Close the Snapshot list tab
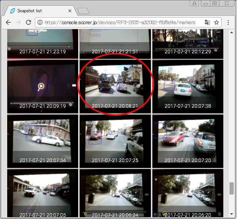This screenshot has height=219, width=237. [x=70, y=11]
